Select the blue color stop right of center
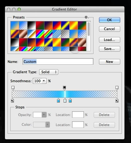The height and width of the screenshot is (143, 131). coord(70,100)
